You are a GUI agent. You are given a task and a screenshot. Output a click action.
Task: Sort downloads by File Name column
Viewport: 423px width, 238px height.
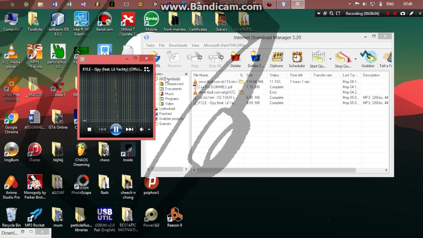tap(215, 75)
